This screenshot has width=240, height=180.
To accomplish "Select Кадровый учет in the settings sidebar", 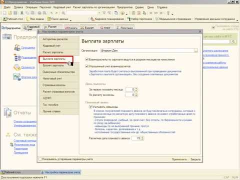I will pos(59,45).
